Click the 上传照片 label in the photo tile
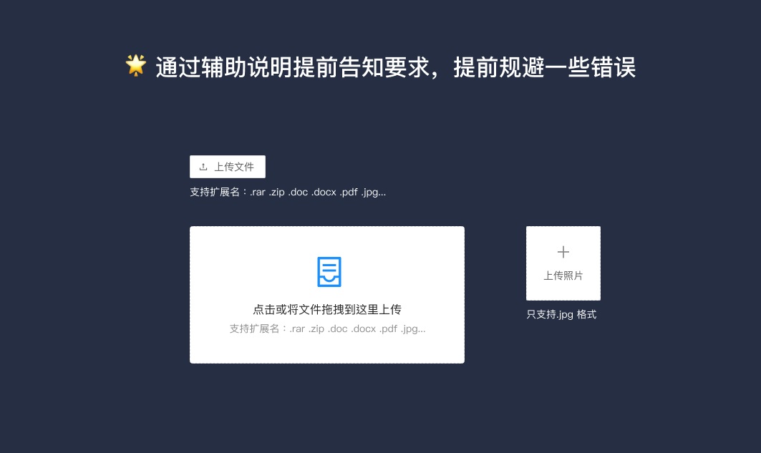 click(563, 276)
